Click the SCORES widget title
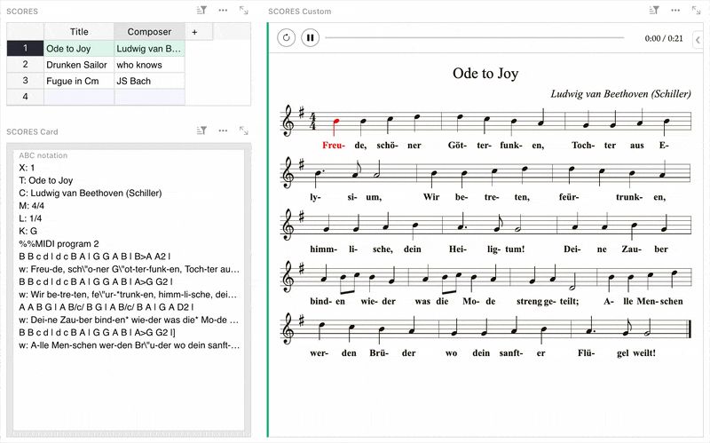 point(22,12)
